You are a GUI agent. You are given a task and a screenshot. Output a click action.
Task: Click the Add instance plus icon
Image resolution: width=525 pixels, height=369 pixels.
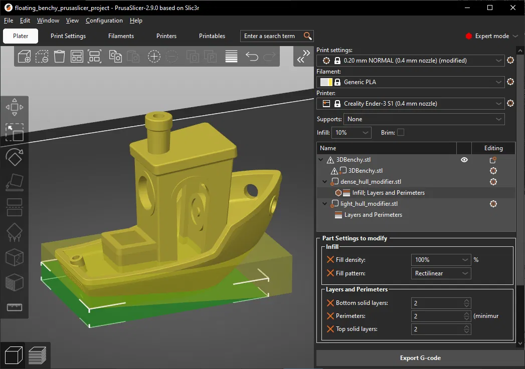coord(154,57)
